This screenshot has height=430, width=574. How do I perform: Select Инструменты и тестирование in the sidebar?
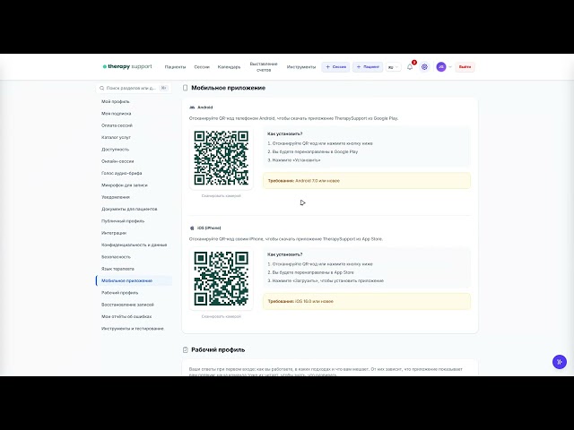pos(134,329)
